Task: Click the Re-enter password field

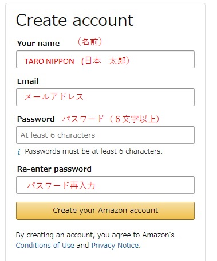Action: pyautogui.click(x=105, y=185)
